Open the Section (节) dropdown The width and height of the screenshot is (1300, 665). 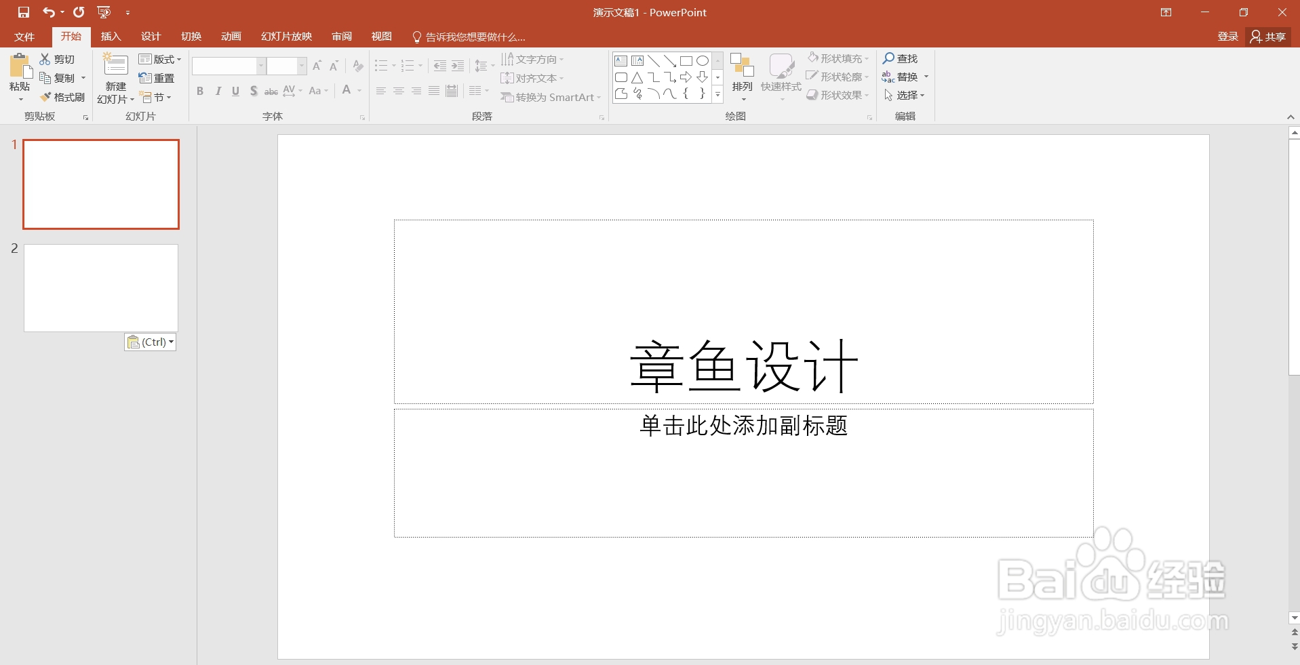[x=155, y=97]
